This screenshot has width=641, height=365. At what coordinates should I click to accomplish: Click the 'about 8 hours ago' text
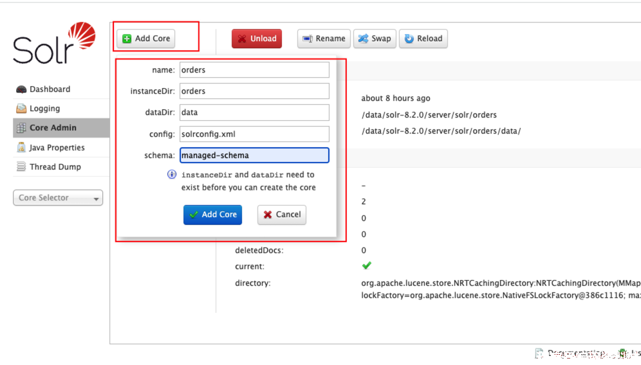click(396, 98)
